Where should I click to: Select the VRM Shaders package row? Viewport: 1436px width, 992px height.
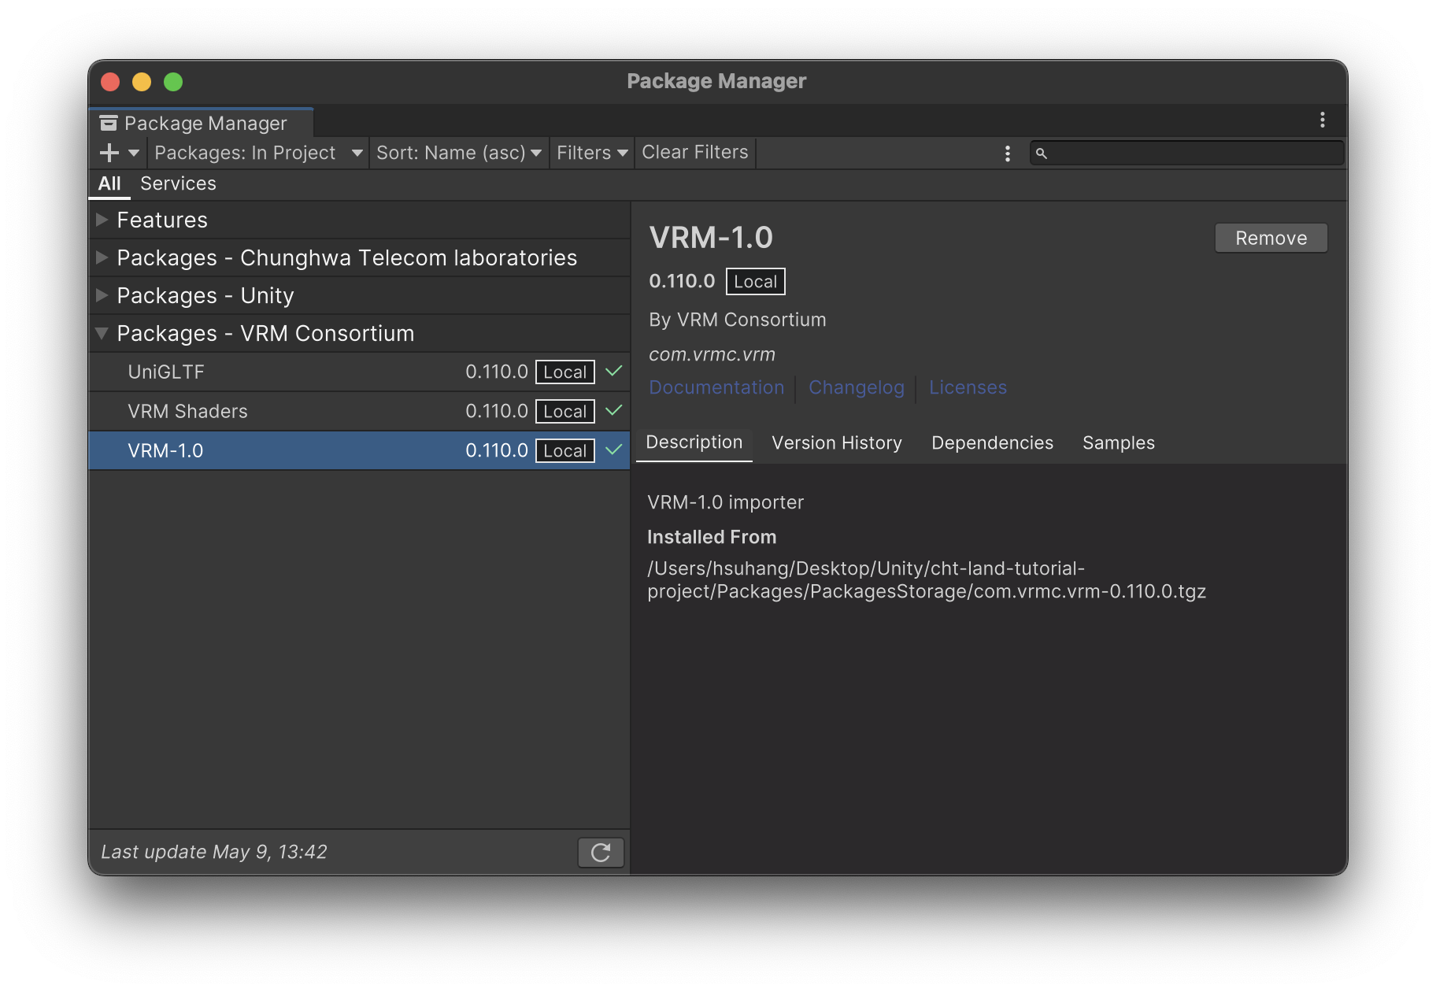click(360, 411)
